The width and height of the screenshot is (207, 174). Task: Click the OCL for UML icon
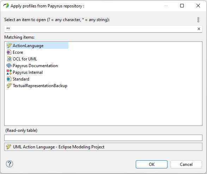click(9, 59)
